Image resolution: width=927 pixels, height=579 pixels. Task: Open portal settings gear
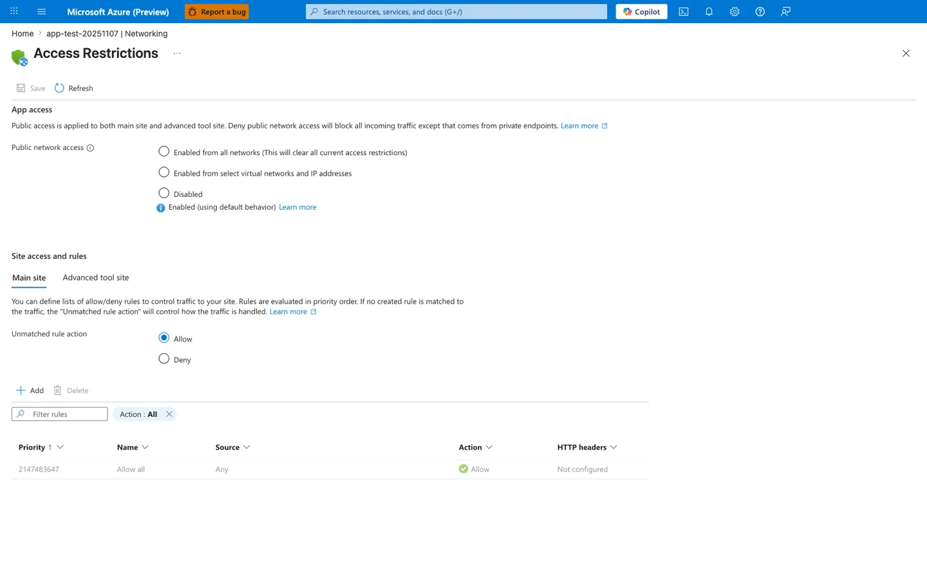pyautogui.click(x=735, y=12)
